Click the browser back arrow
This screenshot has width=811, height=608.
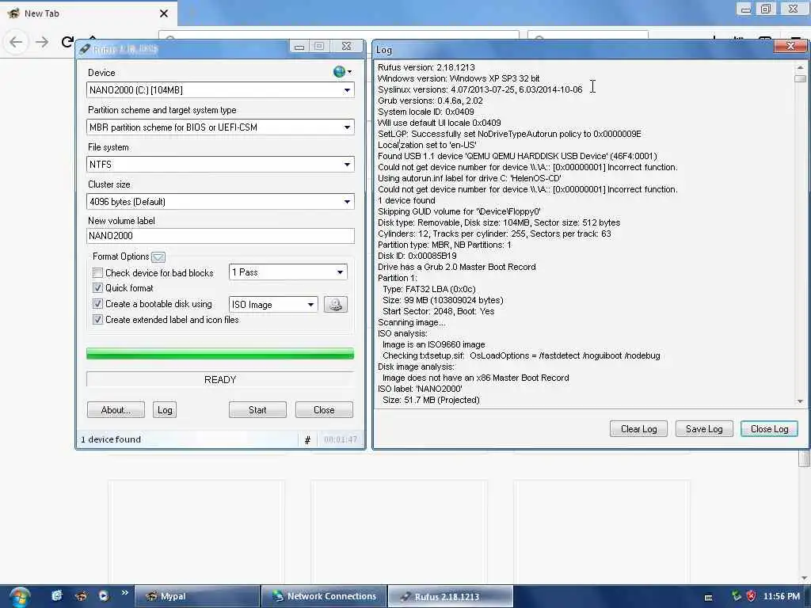16,42
